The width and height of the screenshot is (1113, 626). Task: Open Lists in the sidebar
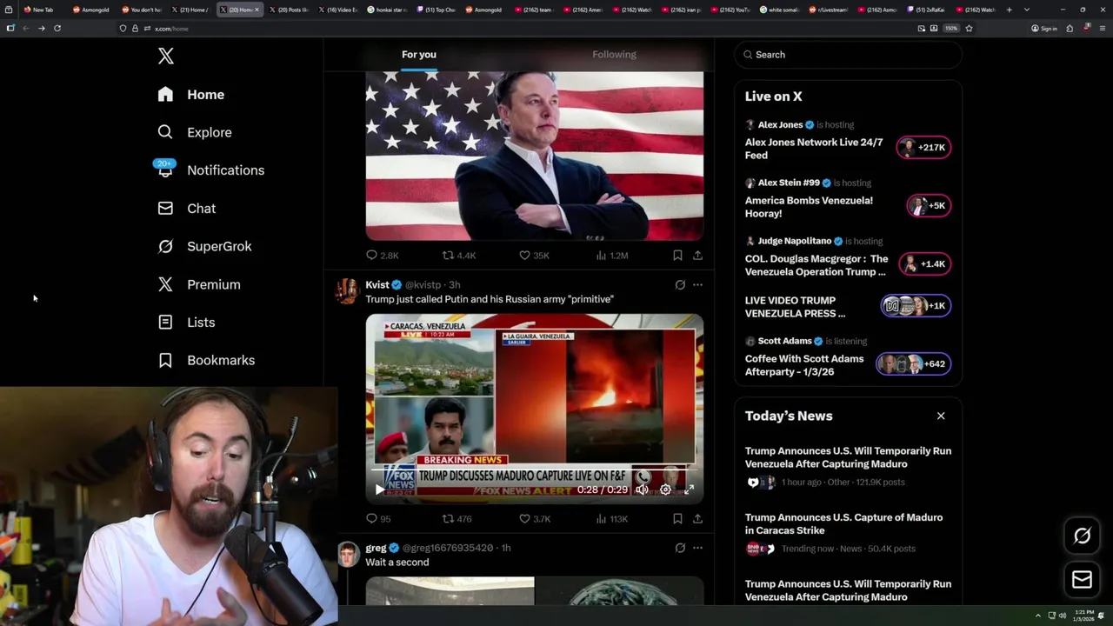pos(186,323)
